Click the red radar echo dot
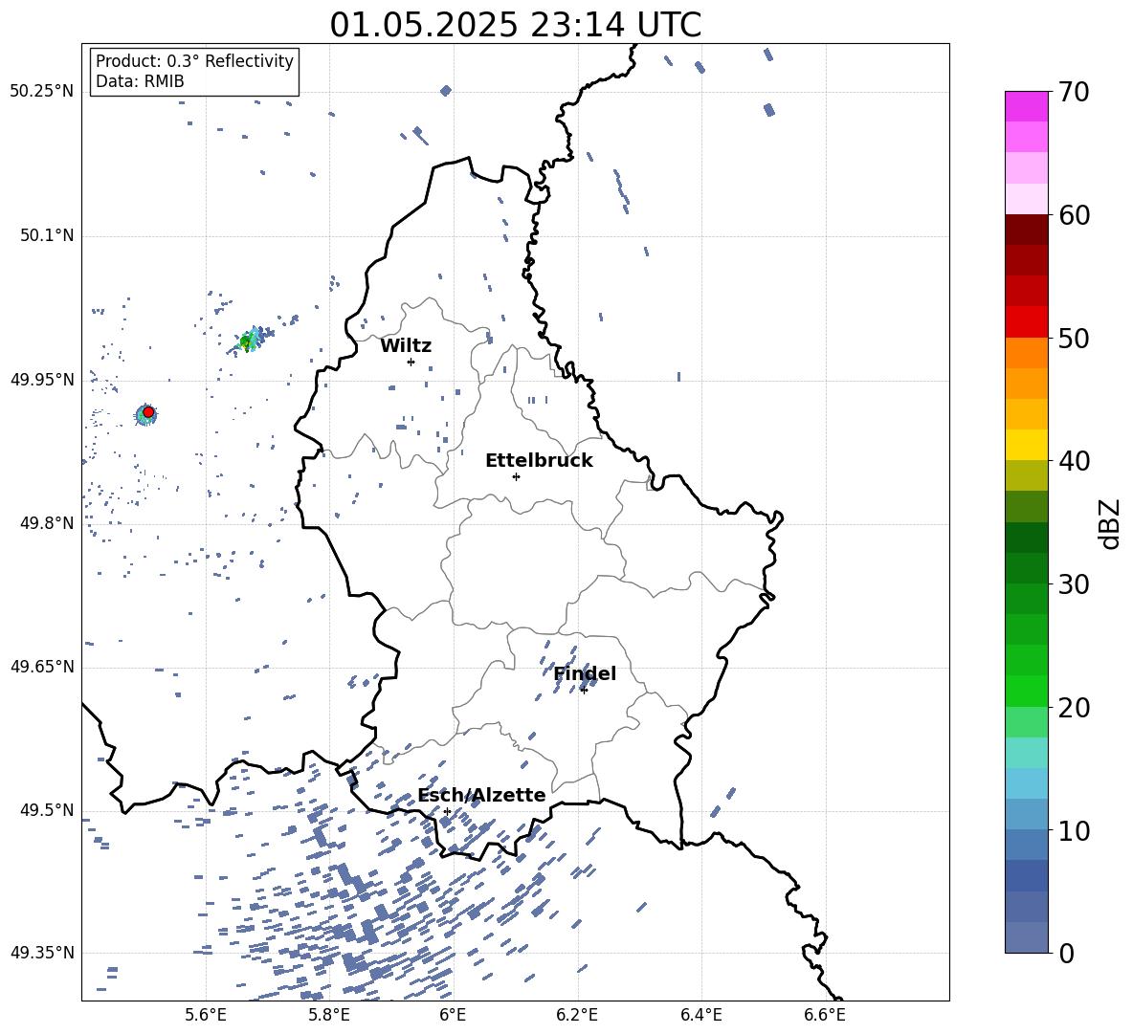This screenshot has height=1034, width=1133. (148, 412)
